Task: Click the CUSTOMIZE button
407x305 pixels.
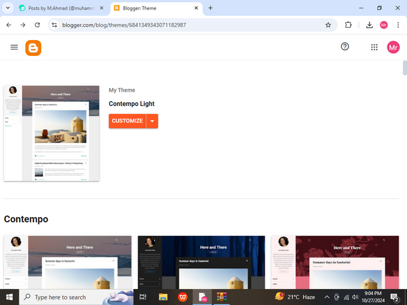Action: point(127,121)
